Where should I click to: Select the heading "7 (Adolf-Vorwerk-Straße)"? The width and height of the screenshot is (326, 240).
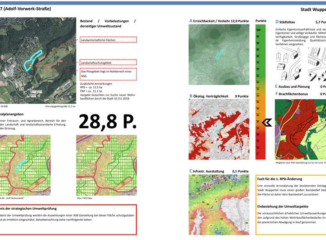pos(25,9)
